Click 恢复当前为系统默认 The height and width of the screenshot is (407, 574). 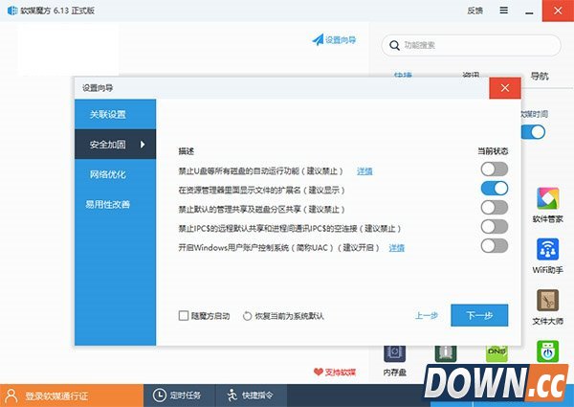pyautogui.click(x=289, y=316)
